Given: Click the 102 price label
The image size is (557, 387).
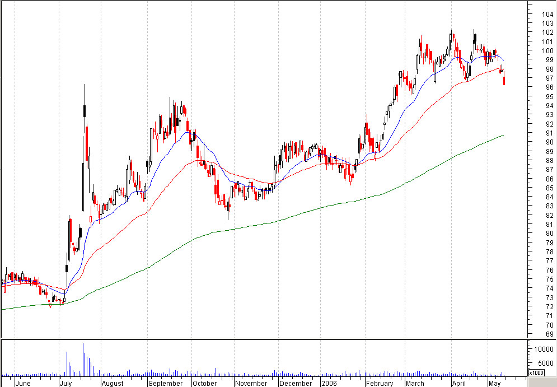Looking at the screenshot, I should (x=547, y=32).
